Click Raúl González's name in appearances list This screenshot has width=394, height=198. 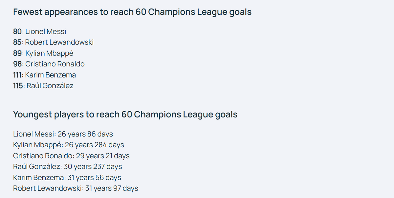49,86
